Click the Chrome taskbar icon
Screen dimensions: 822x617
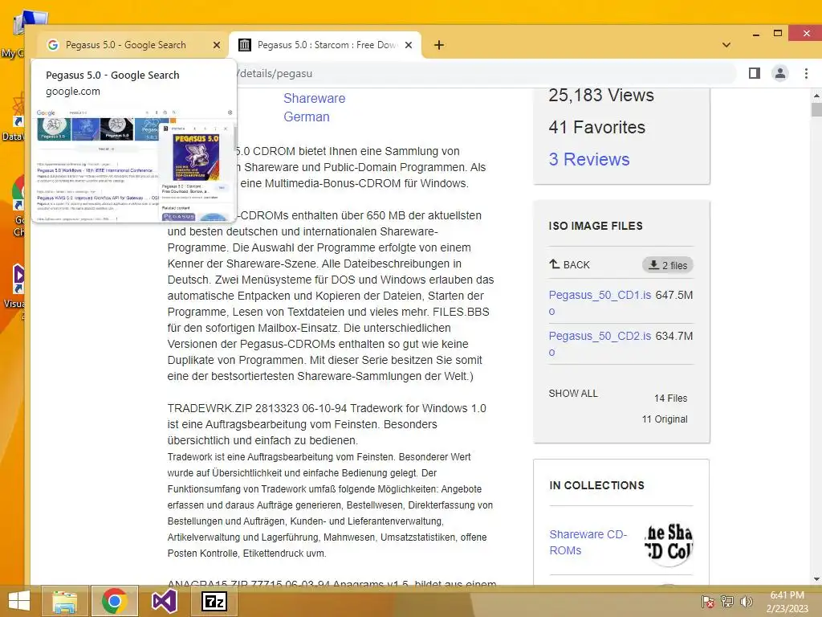click(115, 601)
